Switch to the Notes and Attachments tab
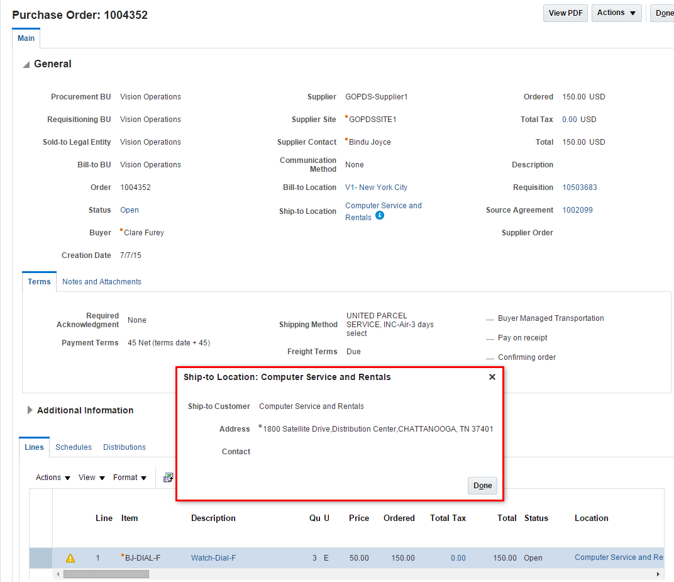Image resolution: width=674 pixels, height=582 pixels. tap(101, 281)
